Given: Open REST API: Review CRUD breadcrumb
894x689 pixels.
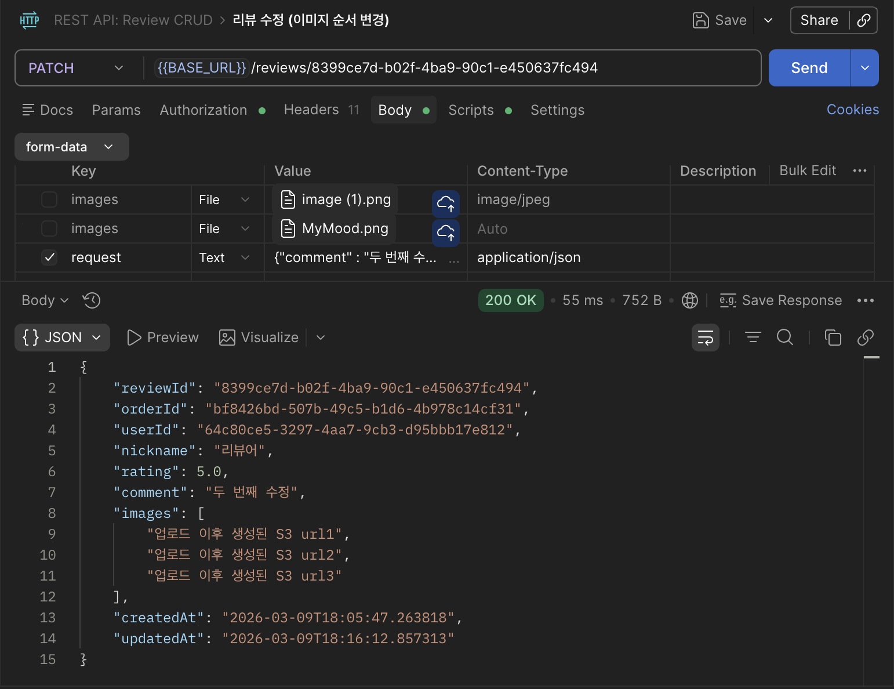Looking at the screenshot, I should pos(133,20).
